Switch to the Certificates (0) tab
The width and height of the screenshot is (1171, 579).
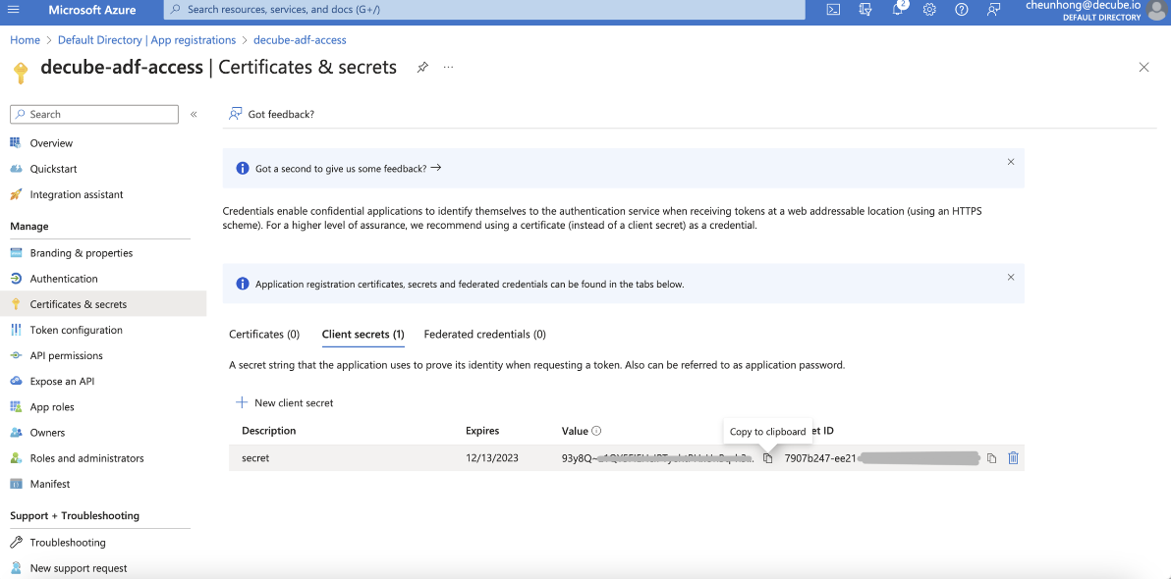click(264, 335)
